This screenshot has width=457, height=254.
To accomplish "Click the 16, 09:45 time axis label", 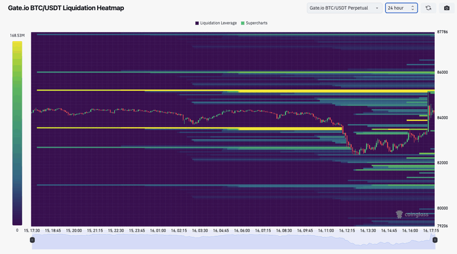I will pos(305,231).
